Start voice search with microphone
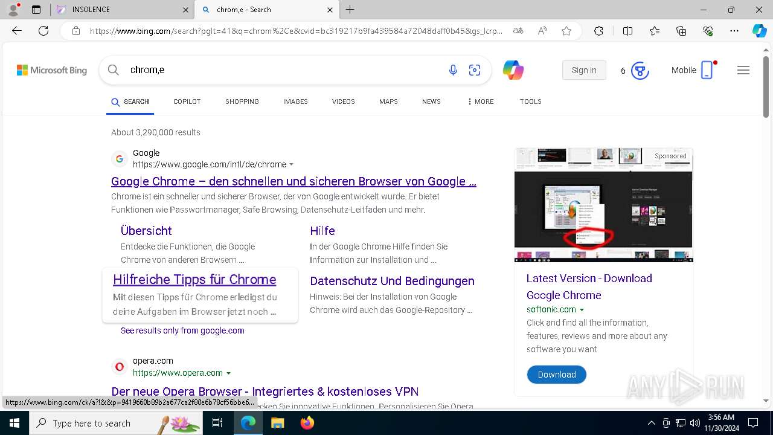Viewport: 773px width, 435px height. [453, 70]
